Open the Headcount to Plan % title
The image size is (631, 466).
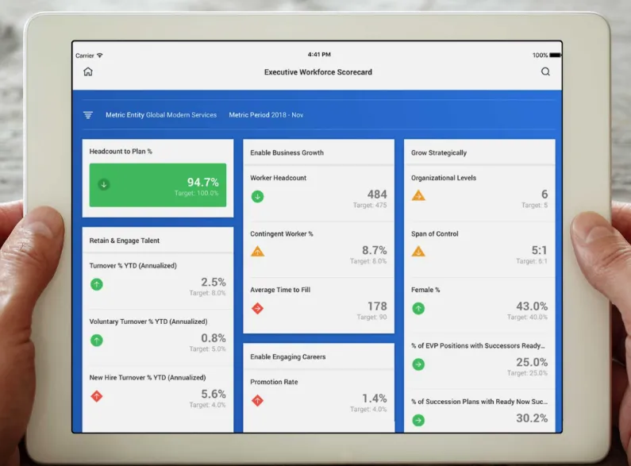coord(121,152)
